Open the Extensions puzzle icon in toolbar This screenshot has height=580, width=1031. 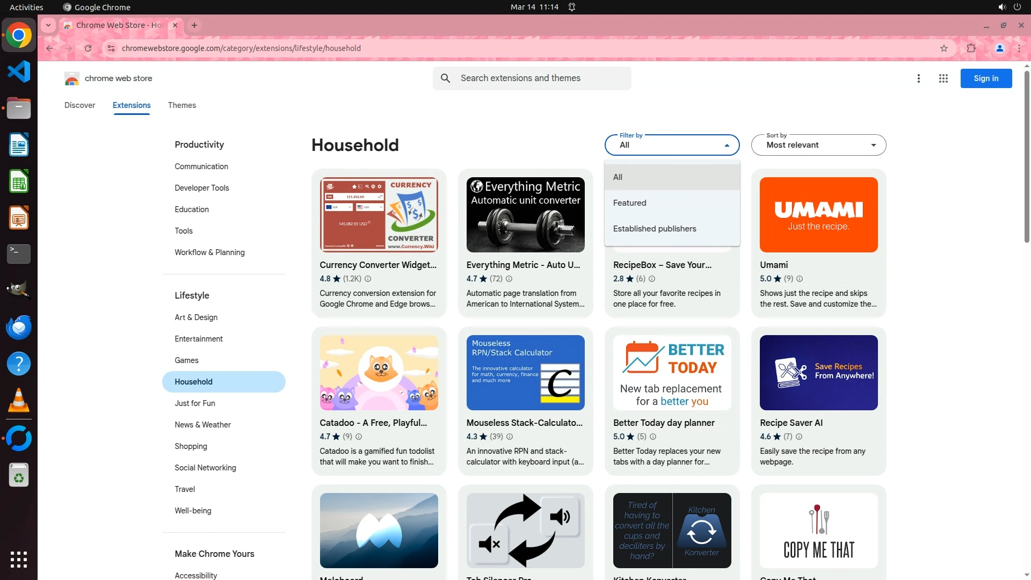click(x=971, y=48)
